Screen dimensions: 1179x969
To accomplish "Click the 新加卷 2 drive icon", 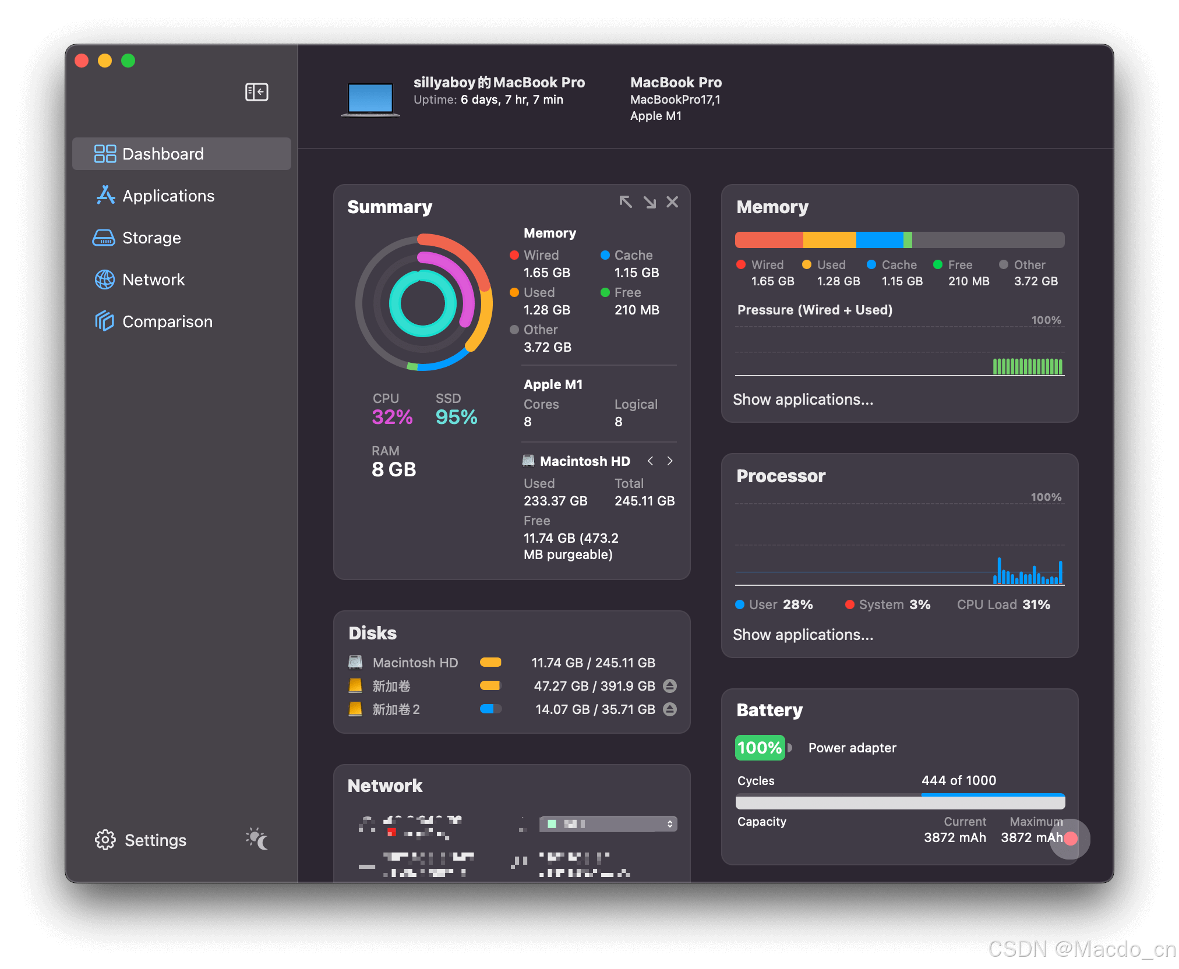I will 355,709.
